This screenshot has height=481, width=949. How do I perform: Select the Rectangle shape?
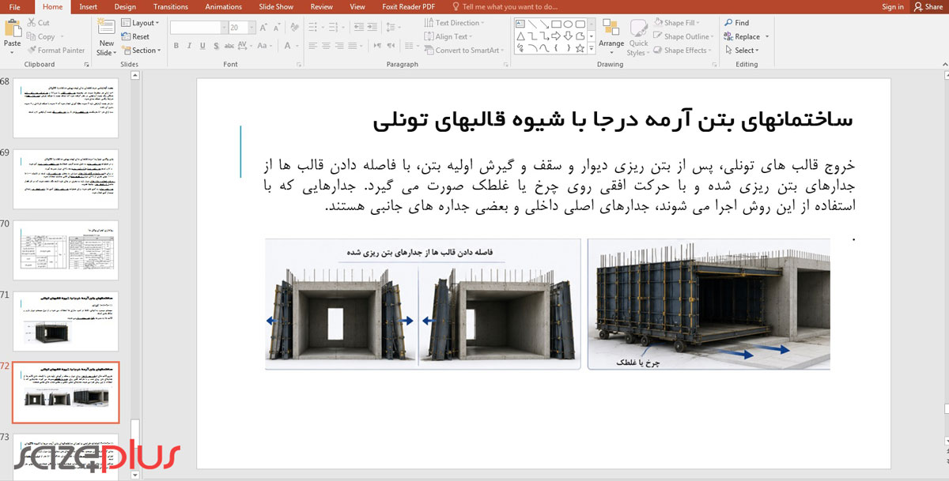pyautogui.click(x=556, y=24)
